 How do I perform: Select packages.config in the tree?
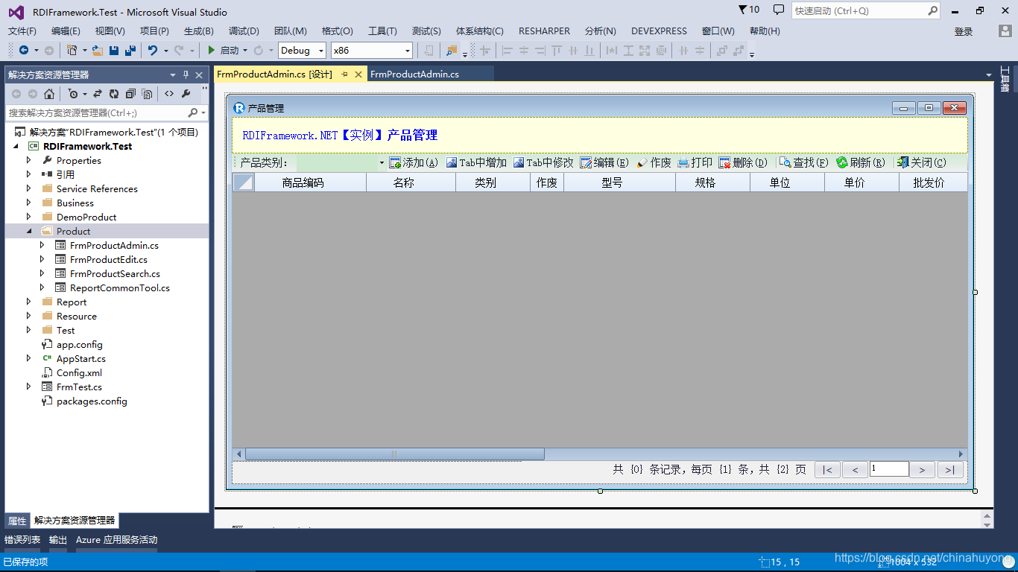coord(92,401)
